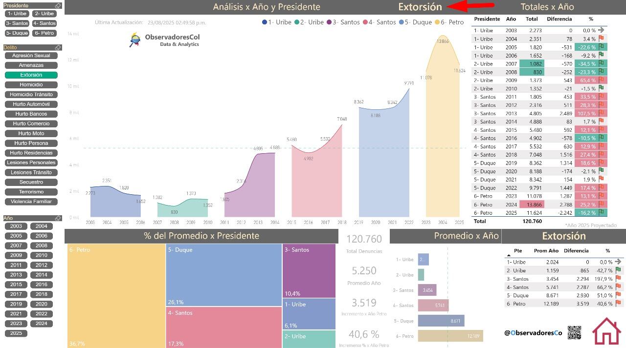Filter by Secuestro in the Delito list
The image size is (626, 348).
pos(31,182)
